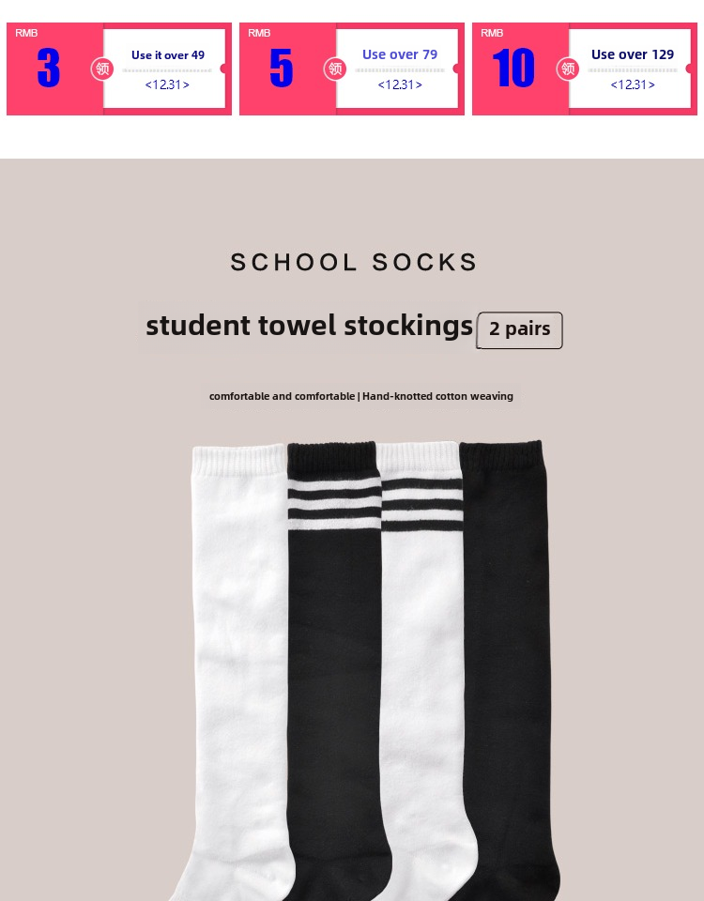The width and height of the screenshot is (704, 901).
Task: Click 'Hand-knotted cotton weaving' text
Action: click(x=437, y=396)
